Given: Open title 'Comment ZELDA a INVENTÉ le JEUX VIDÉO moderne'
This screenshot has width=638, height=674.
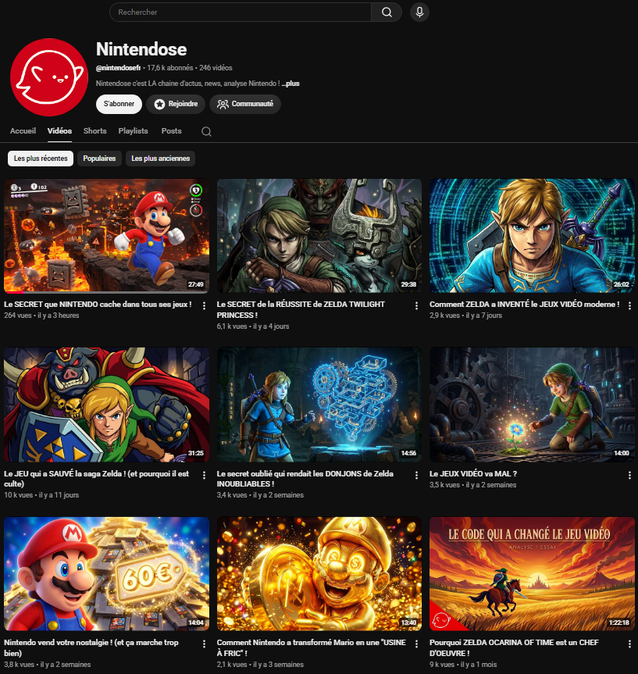Looking at the screenshot, I should (525, 305).
